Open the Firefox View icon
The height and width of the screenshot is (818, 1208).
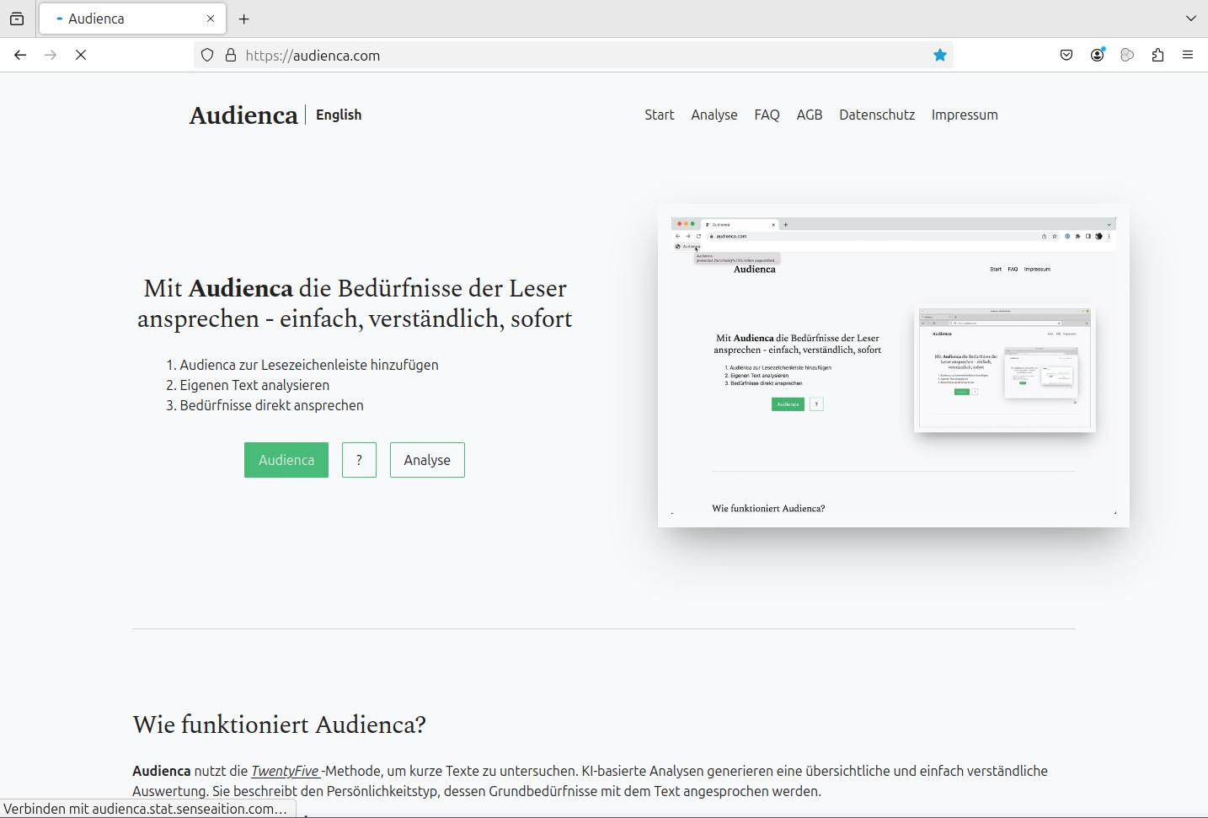click(17, 19)
